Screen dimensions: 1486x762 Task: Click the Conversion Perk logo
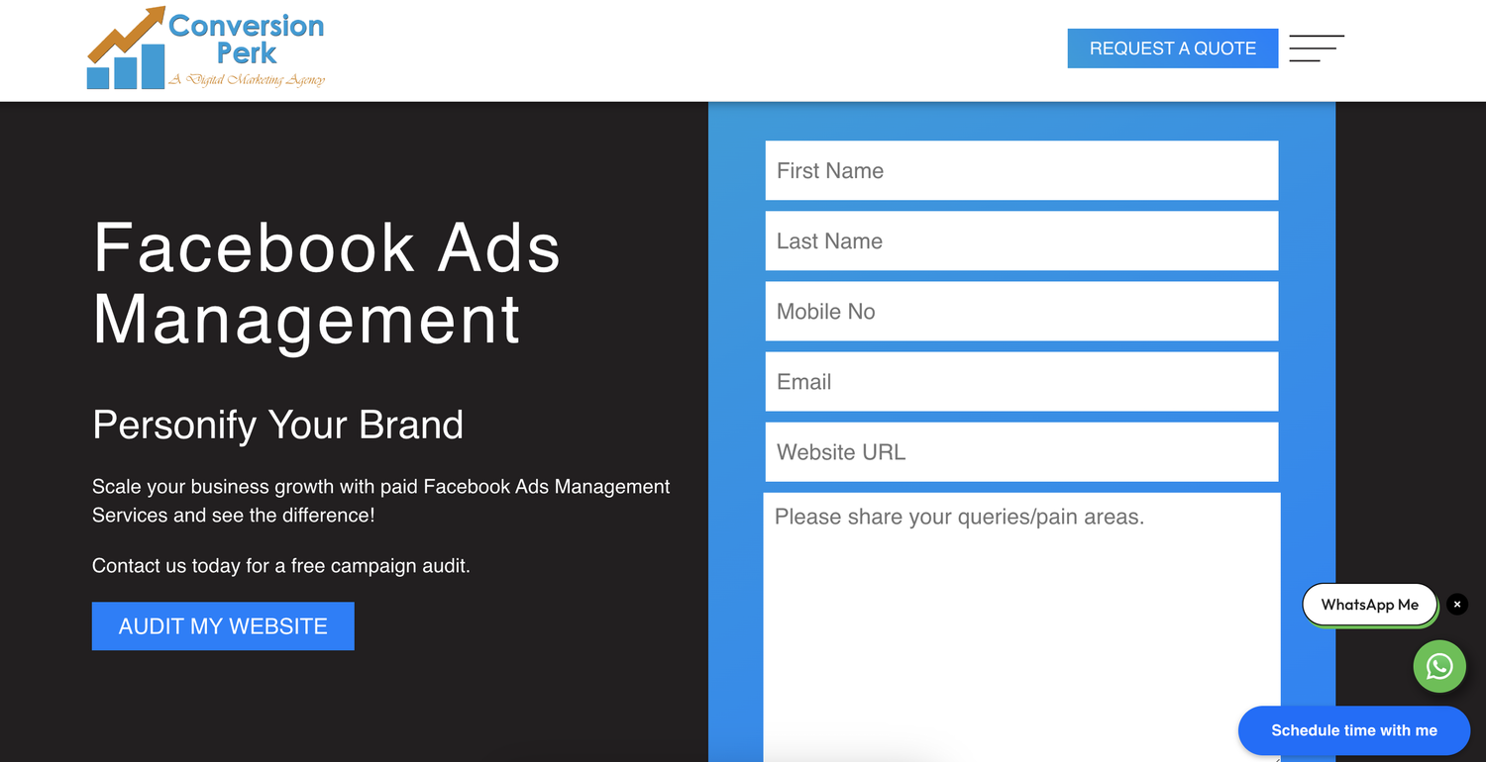click(205, 48)
